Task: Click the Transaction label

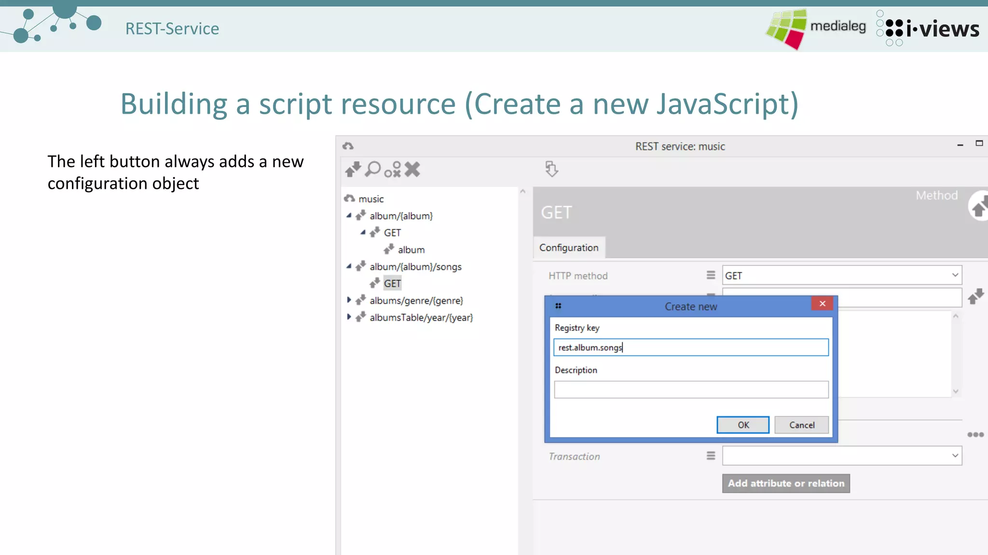Action: coord(574,456)
